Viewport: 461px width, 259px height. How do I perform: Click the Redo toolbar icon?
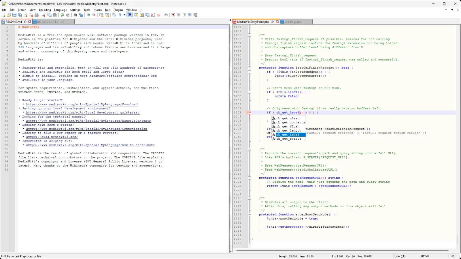point(68,15)
